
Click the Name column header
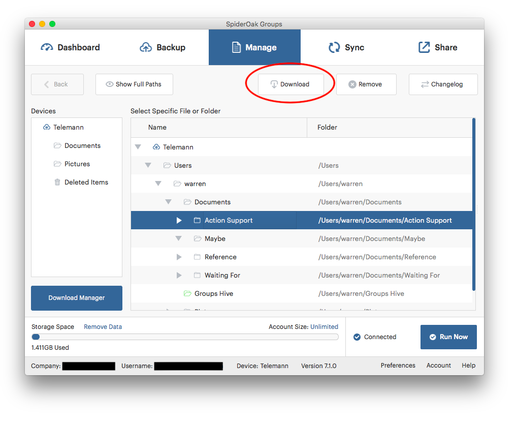pyautogui.click(x=219, y=128)
